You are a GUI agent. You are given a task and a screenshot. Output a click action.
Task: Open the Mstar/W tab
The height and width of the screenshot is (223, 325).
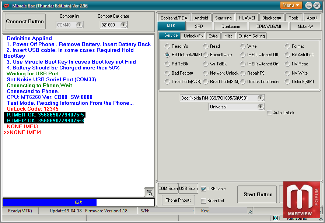305,26
